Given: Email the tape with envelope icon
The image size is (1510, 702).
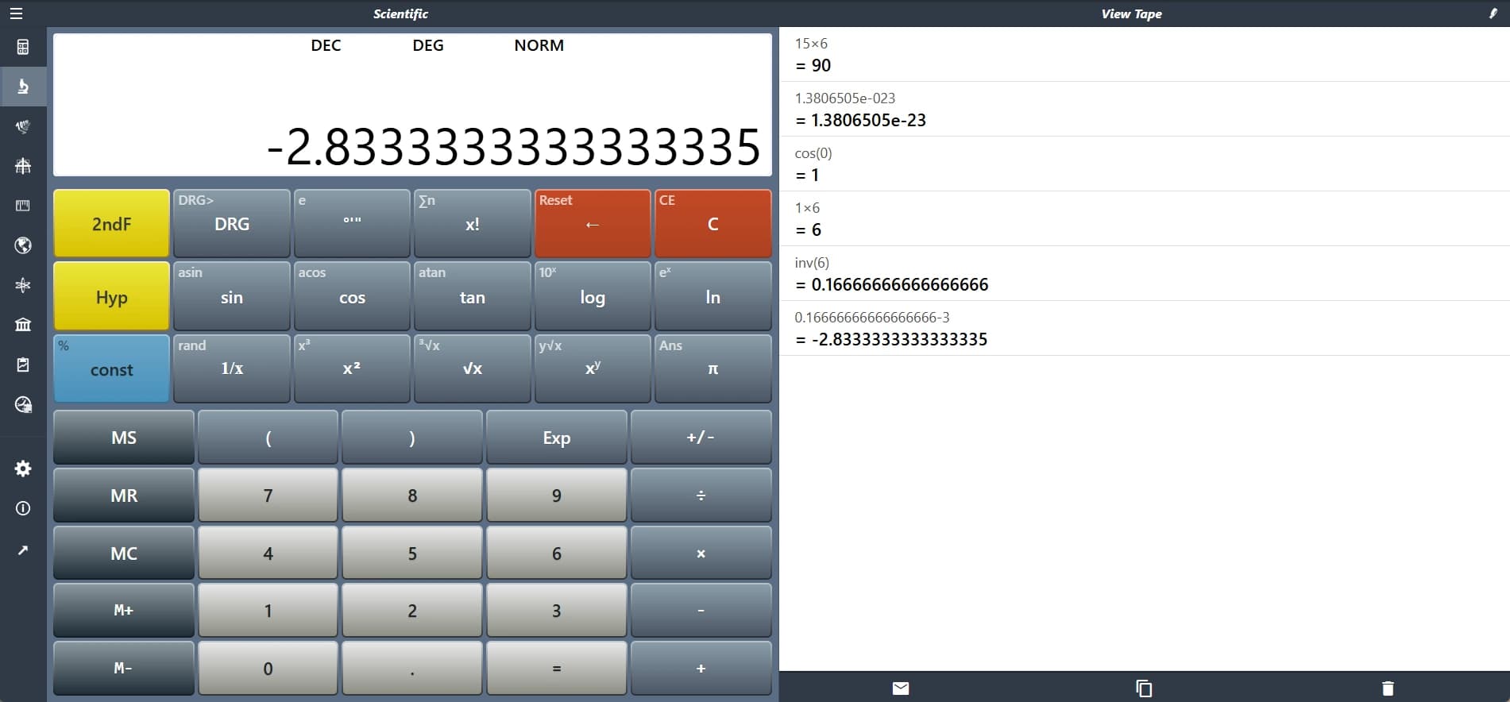Looking at the screenshot, I should pyautogui.click(x=901, y=688).
